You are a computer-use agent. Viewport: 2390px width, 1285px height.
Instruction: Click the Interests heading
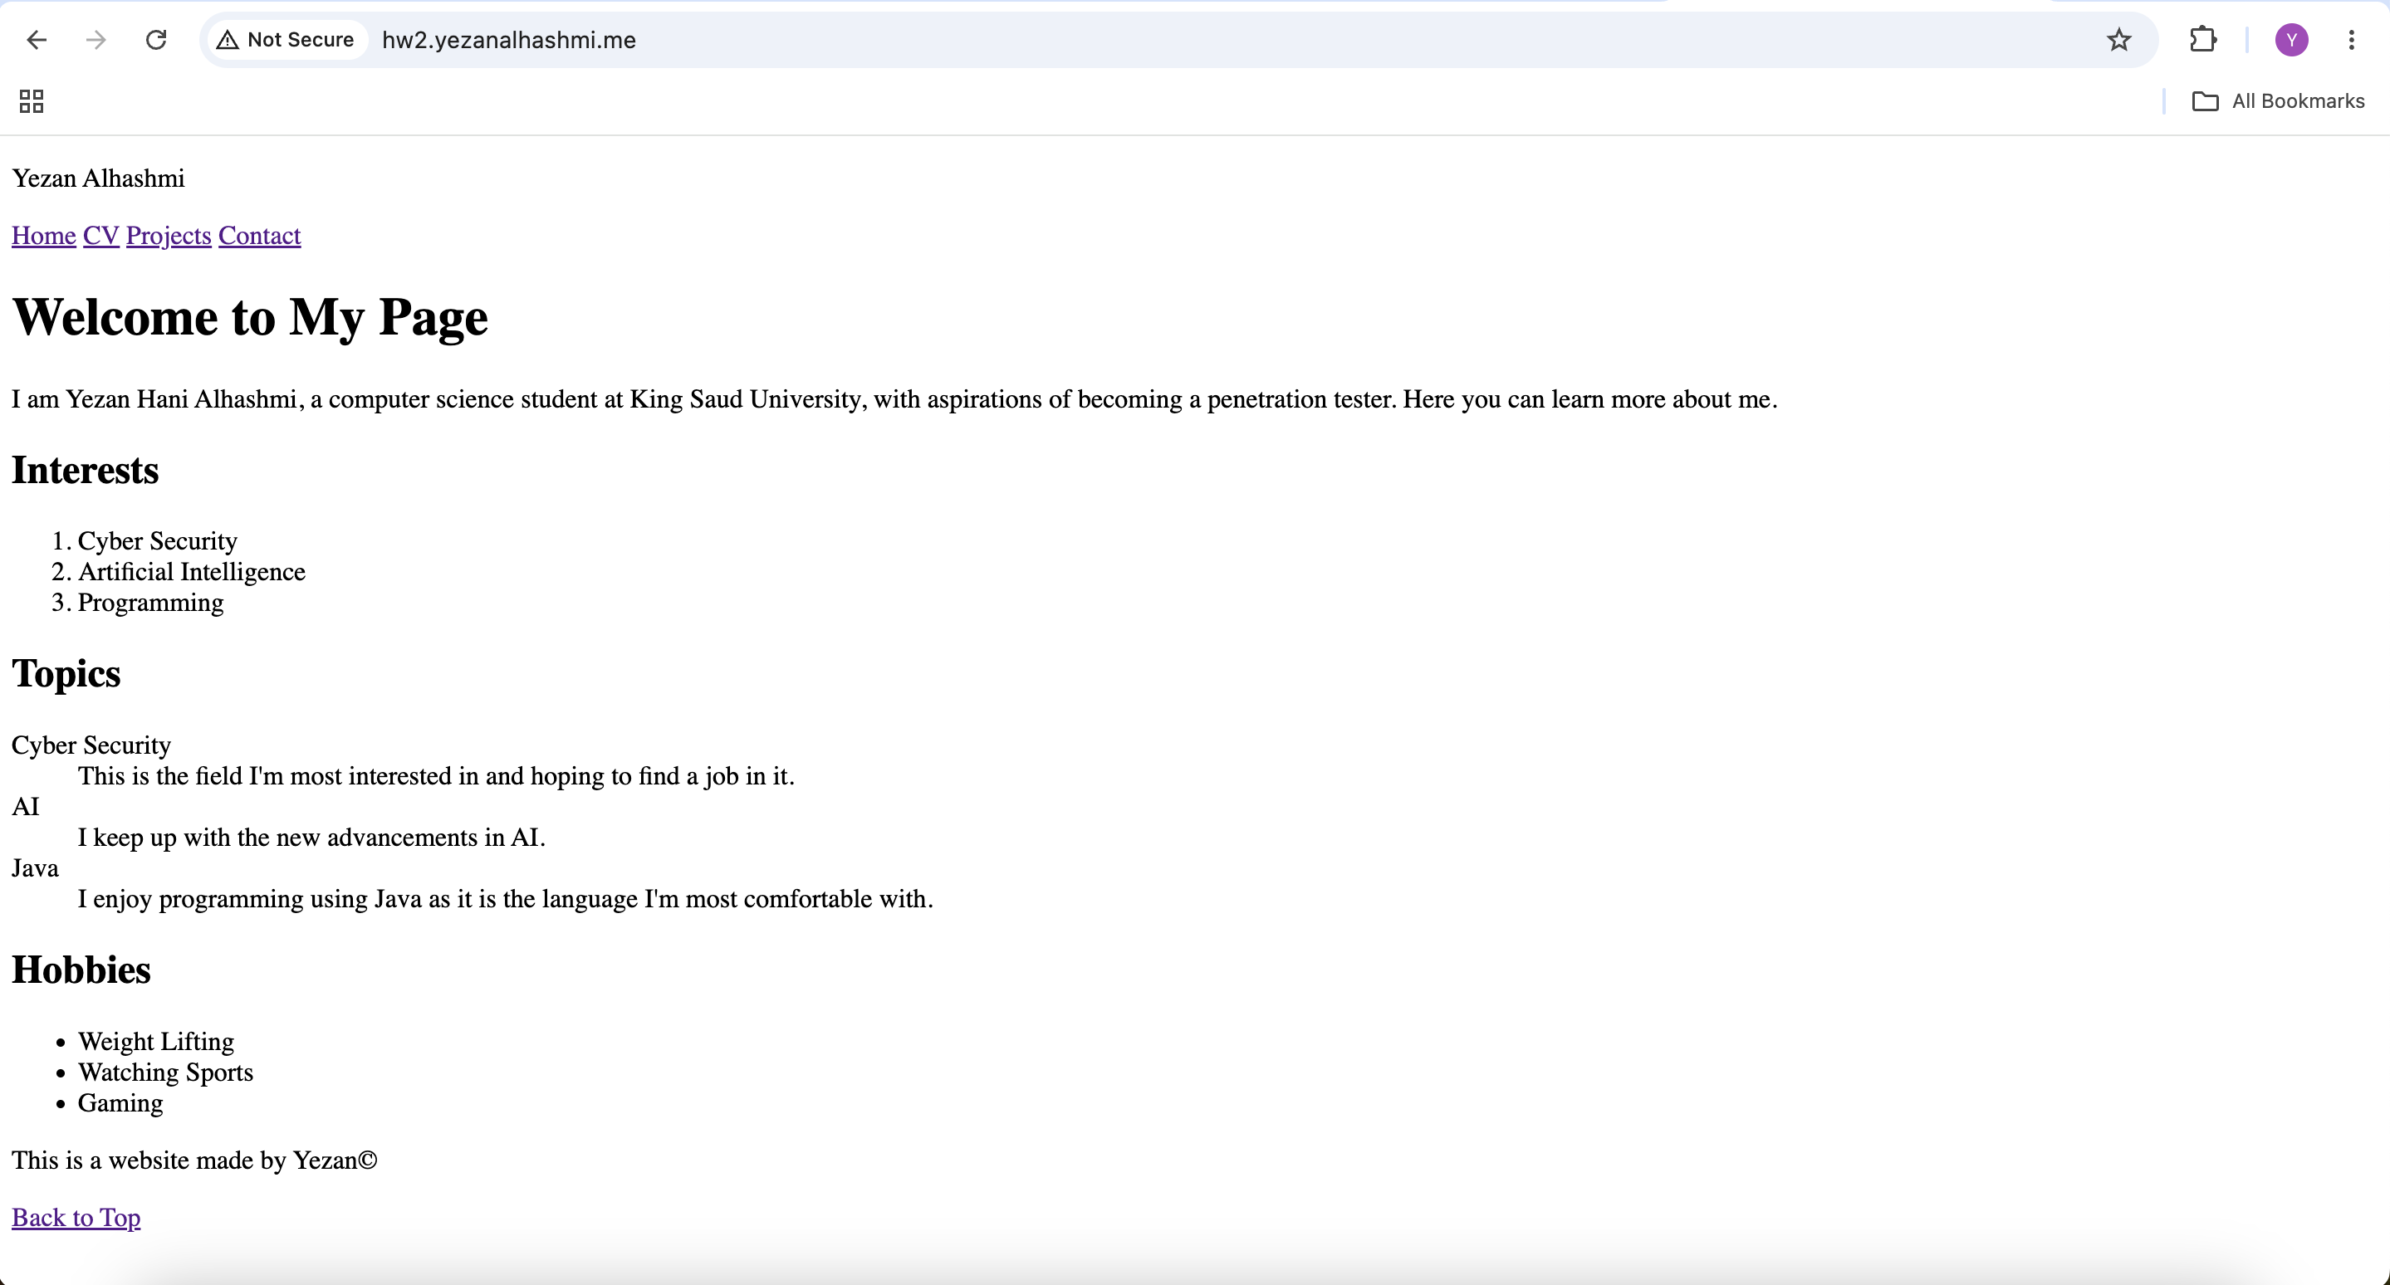(86, 470)
